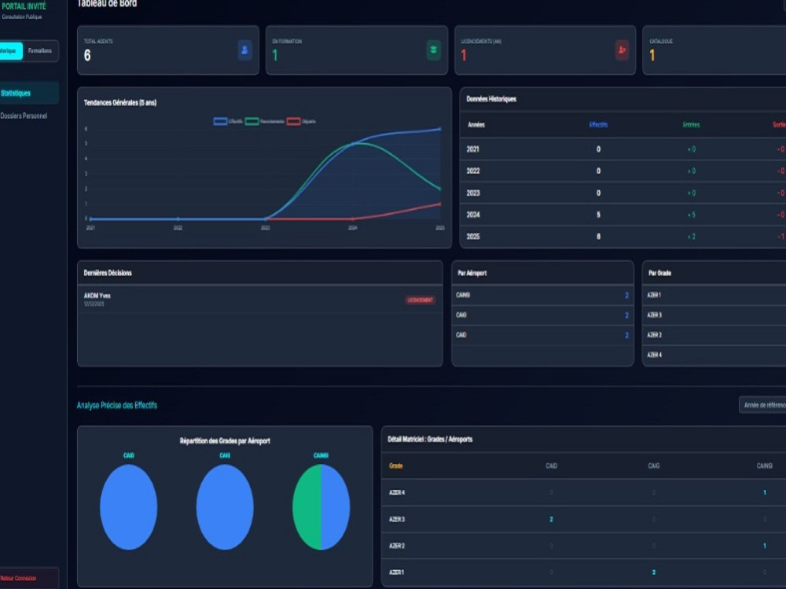Click the Dernières Décisions panel header
This screenshot has width=786, height=589.
(259, 273)
